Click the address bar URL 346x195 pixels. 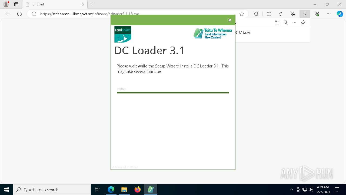coord(89,14)
